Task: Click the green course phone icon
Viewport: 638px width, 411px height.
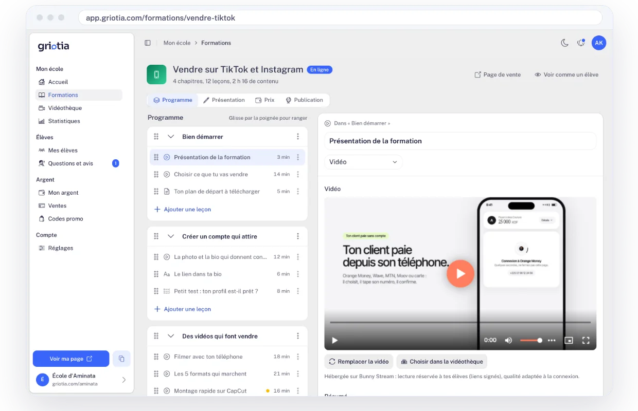Action: click(x=156, y=74)
